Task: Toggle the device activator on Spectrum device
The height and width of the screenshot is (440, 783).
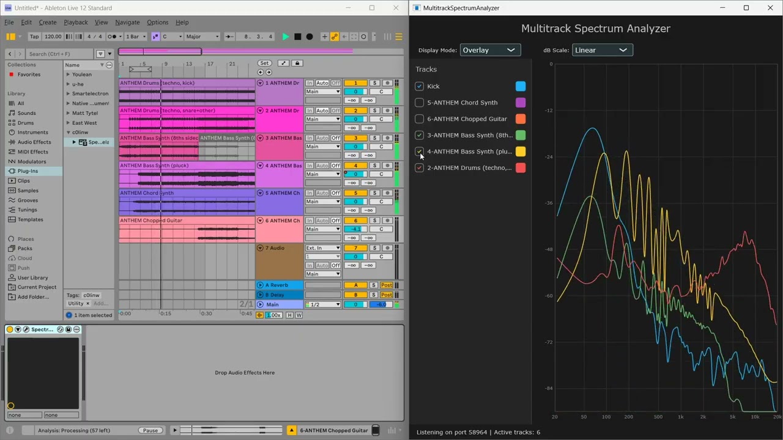Action: (10, 329)
